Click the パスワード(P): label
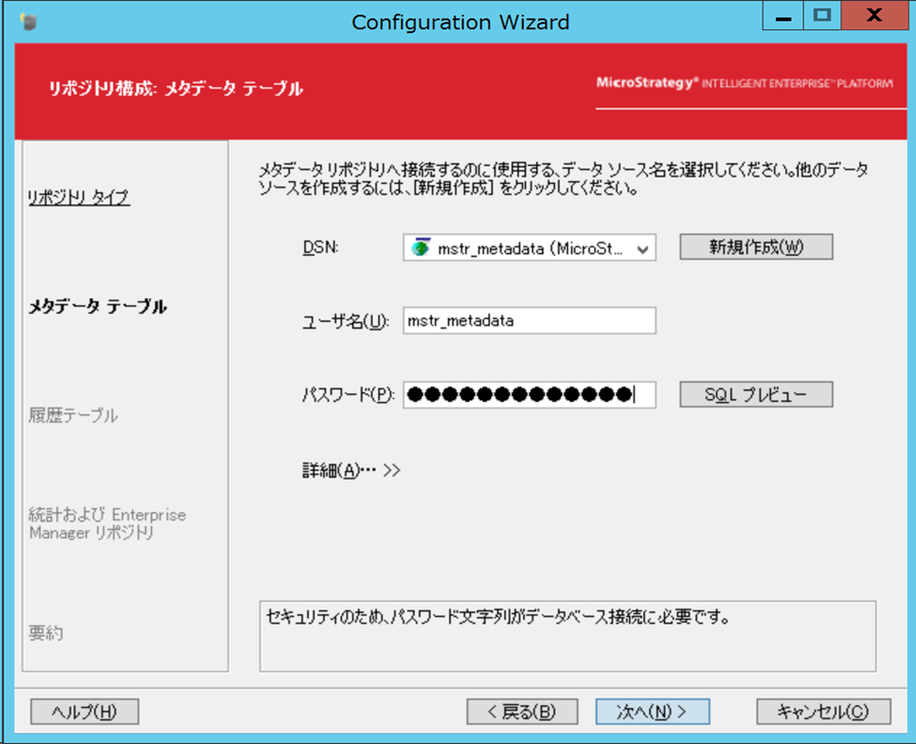The width and height of the screenshot is (916, 744). 349,395
